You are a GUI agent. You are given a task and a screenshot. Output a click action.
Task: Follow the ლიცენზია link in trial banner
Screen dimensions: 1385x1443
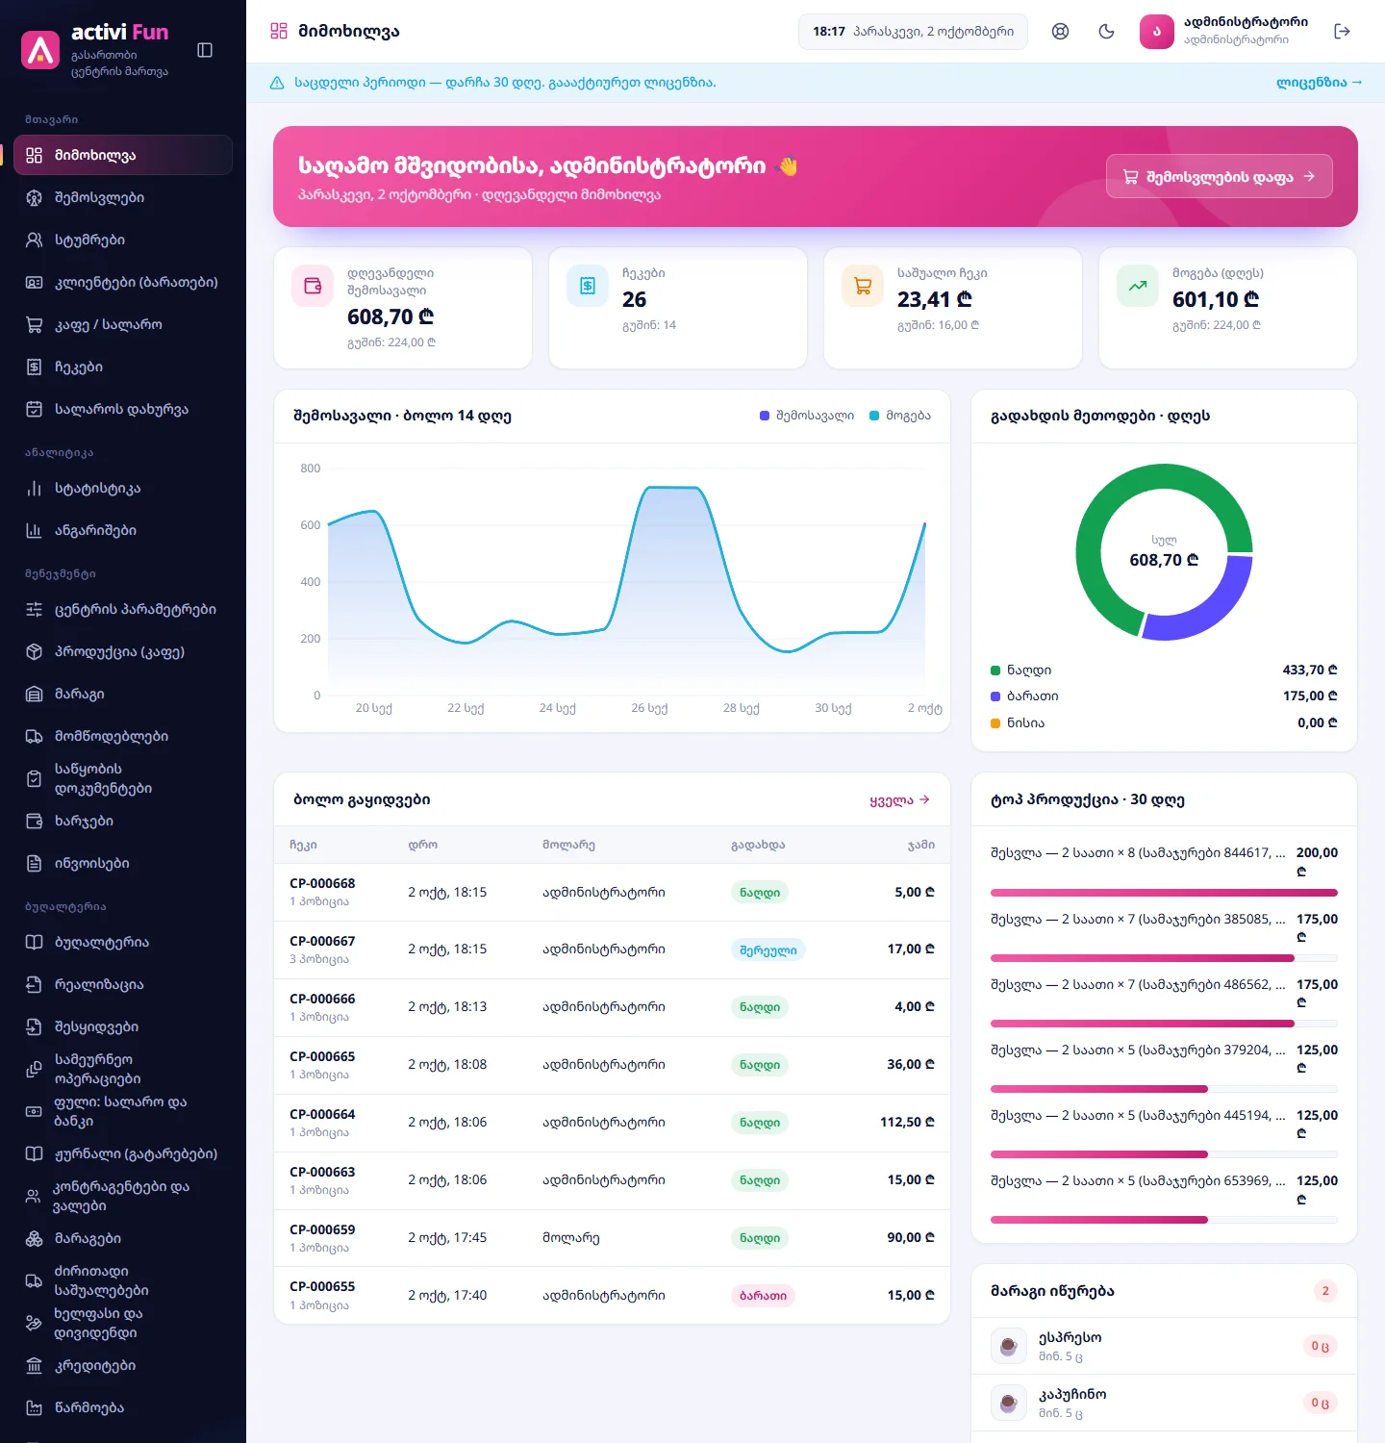1319,83
